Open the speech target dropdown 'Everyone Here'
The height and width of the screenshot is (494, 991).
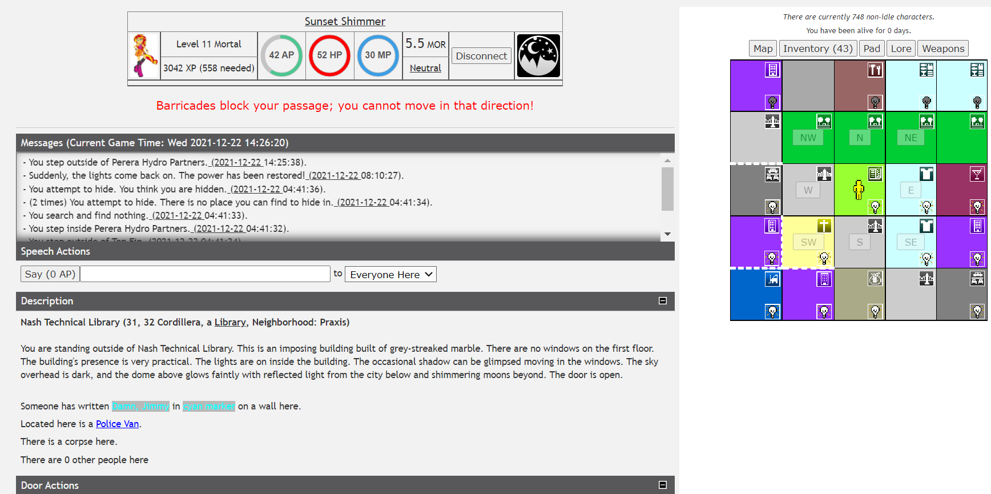[390, 275]
